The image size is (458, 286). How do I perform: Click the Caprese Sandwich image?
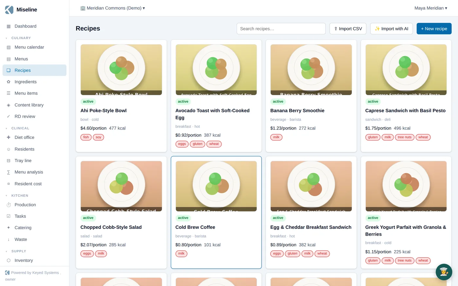[406, 70]
